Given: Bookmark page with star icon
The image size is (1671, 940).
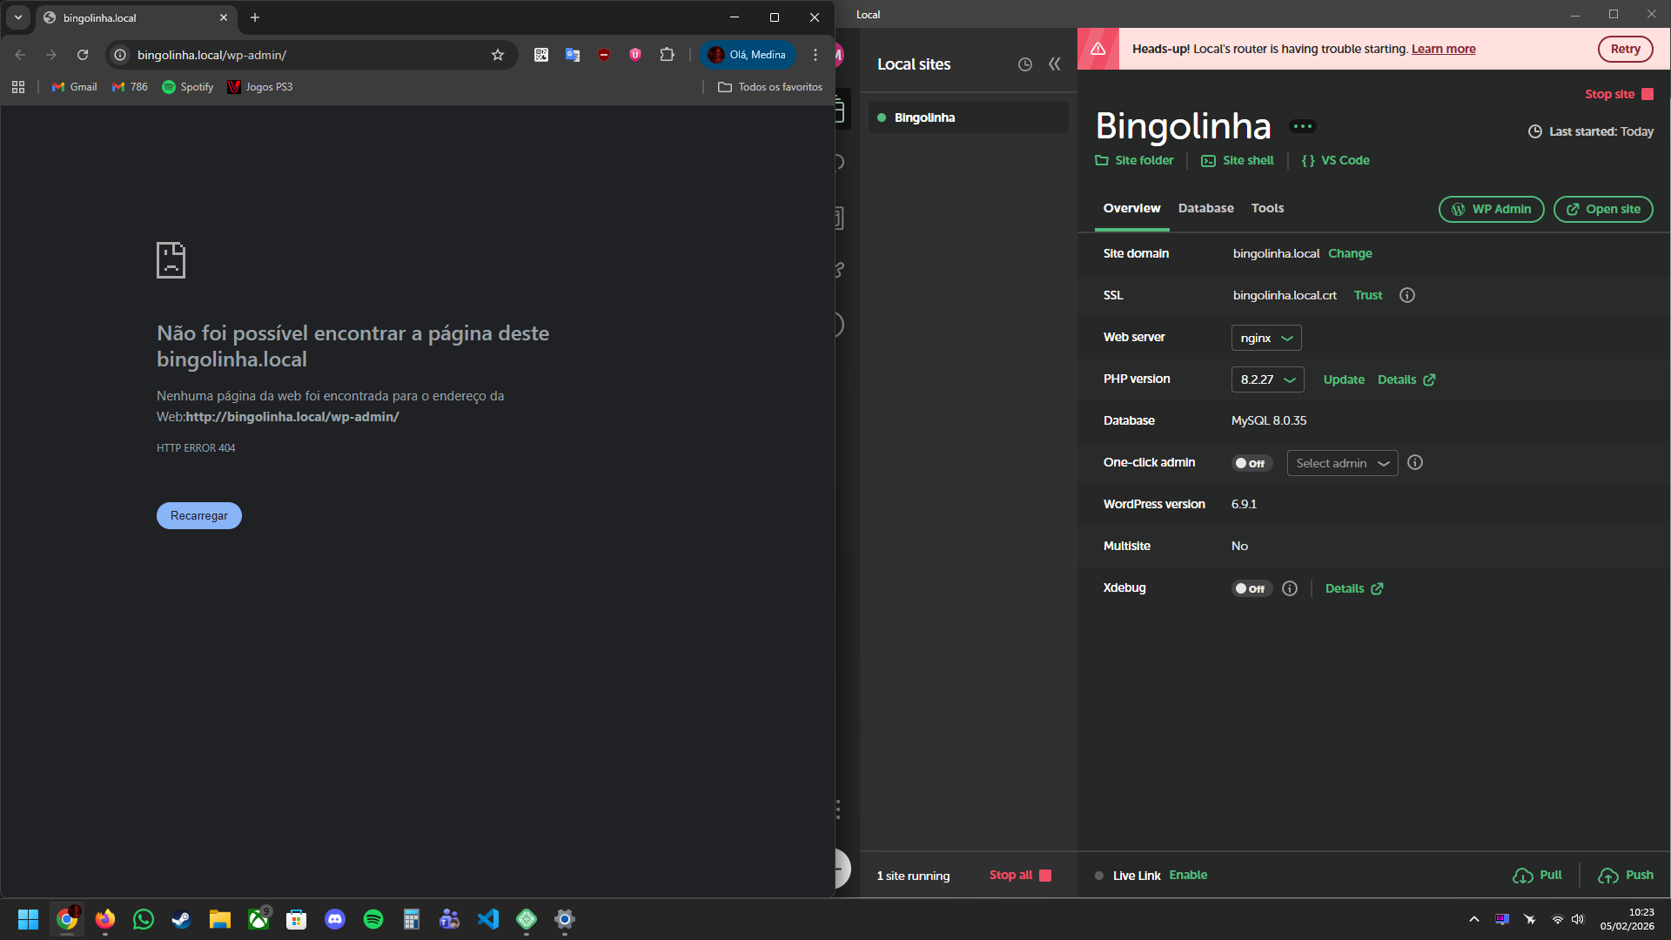Looking at the screenshot, I should click(498, 55).
